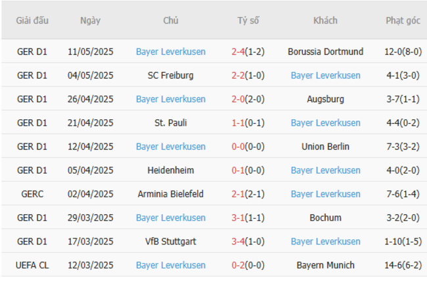Image resolution: width=427 pixels, height=281 pixels.
Task: Open the 2-2 score of the SC Freiburg match
Action: pos(238,75)
